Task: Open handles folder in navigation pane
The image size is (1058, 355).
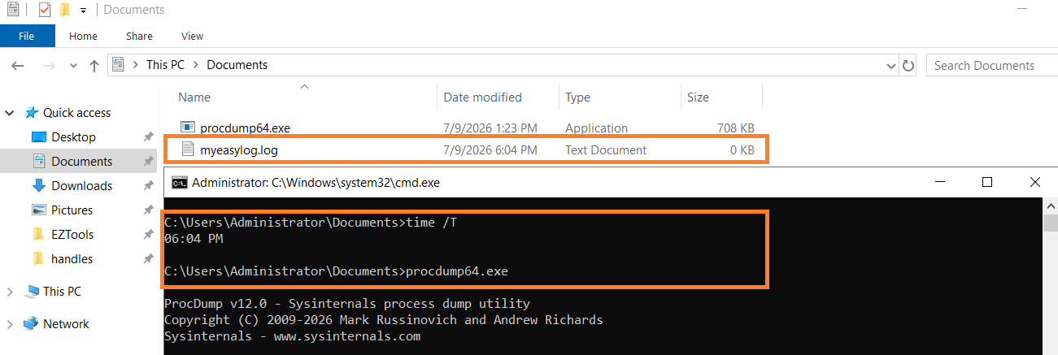Action: pos(72,259)
